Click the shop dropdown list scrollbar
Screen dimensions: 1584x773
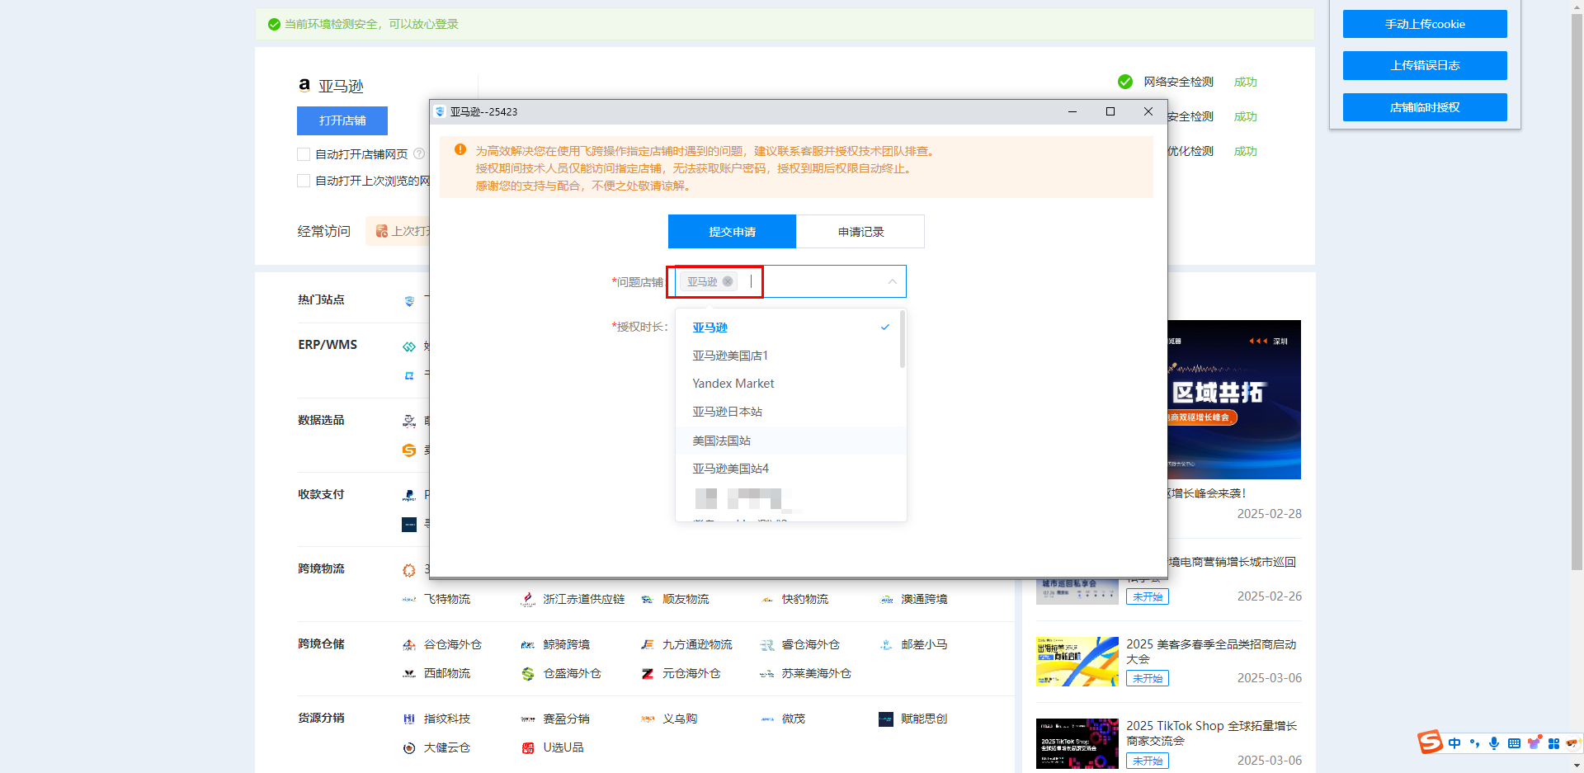(x=903, y=340)
